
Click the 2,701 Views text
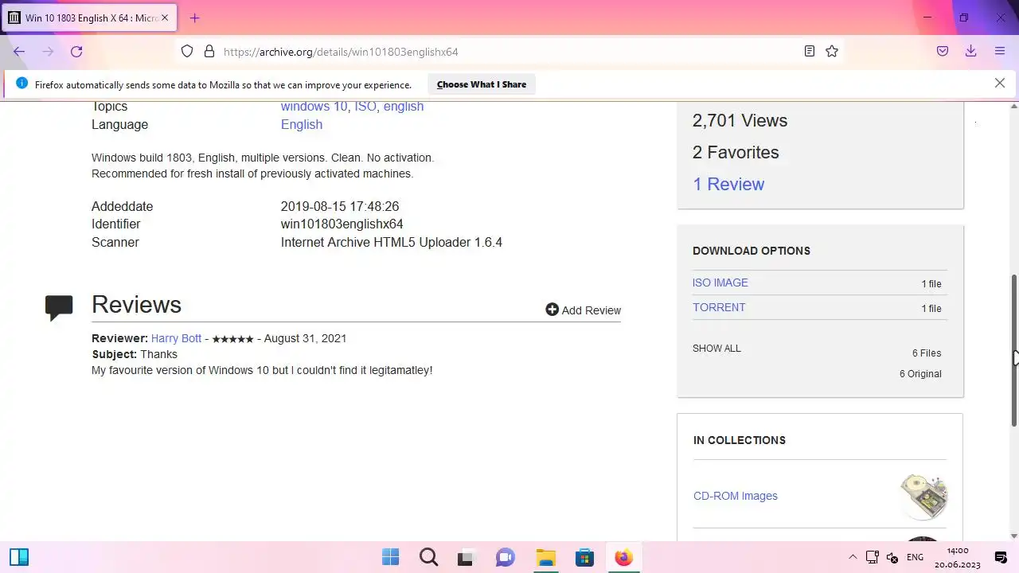click(740, 120)
